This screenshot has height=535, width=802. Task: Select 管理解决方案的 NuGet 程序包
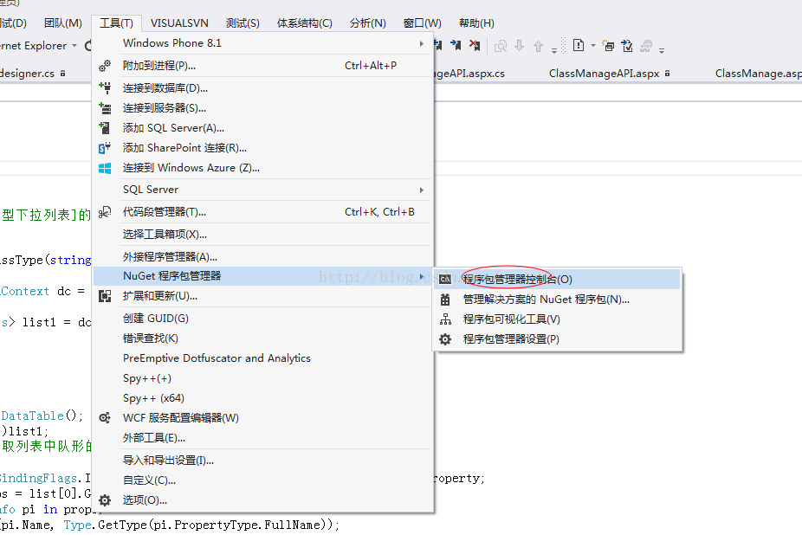pyautogui.click(x=546, y=300)
